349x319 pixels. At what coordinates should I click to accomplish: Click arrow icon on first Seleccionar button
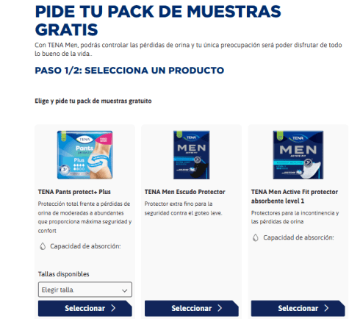tap(113, 308)
